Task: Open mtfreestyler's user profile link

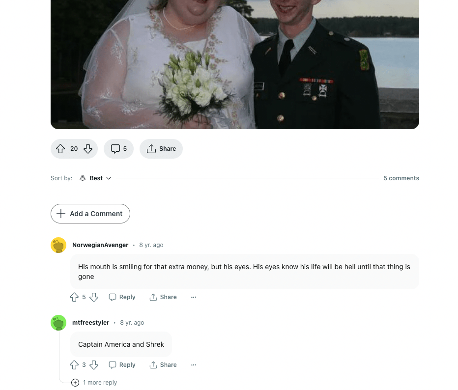Action: tap(90, 323)
